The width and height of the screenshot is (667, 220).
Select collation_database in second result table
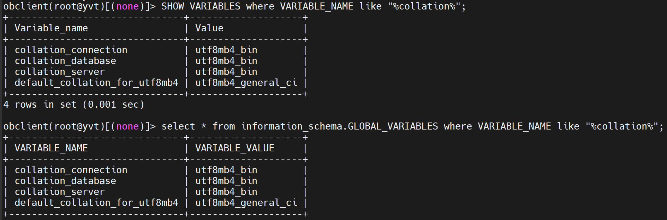tap(65, 181)
